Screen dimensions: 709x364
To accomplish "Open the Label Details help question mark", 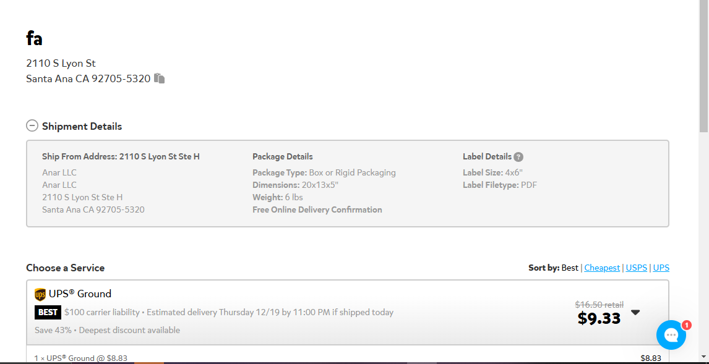I will 518,157.
